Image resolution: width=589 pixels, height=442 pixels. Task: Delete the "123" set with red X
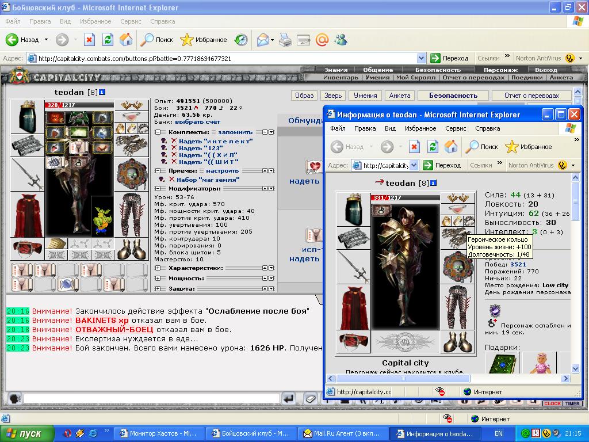[174, 148]
